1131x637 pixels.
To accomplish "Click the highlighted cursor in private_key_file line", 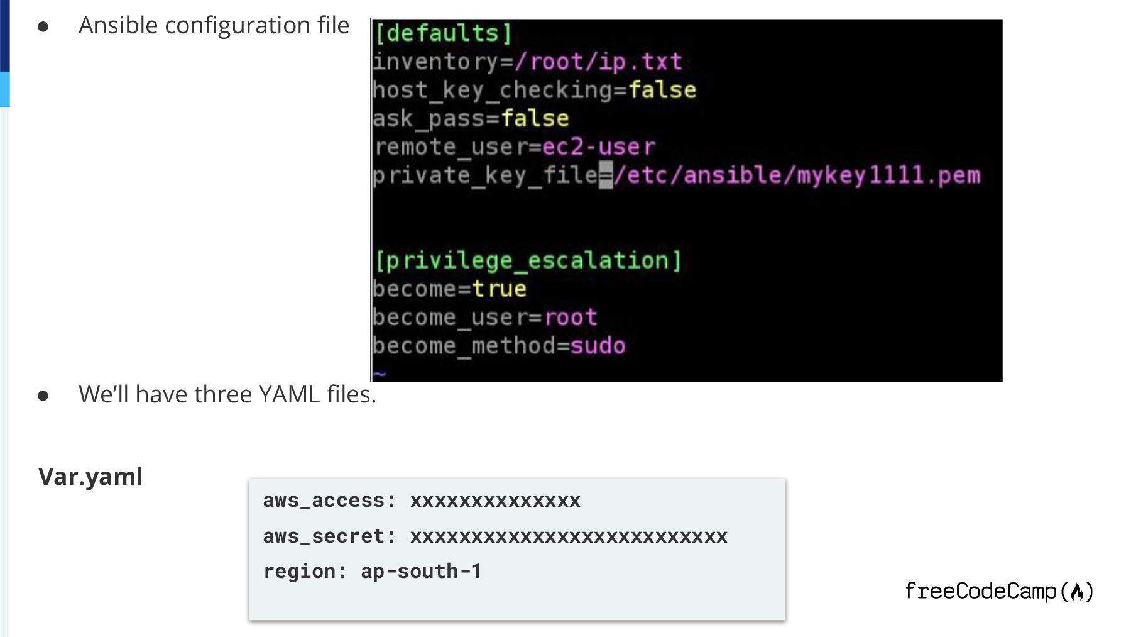I will [606, 175].
